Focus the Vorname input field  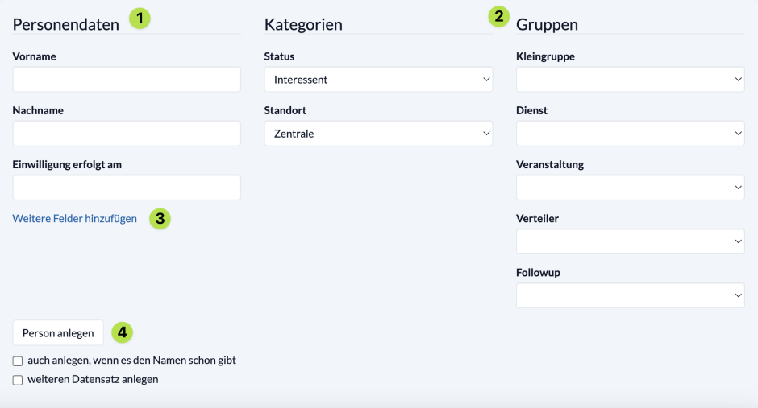[x=127, y=80]
